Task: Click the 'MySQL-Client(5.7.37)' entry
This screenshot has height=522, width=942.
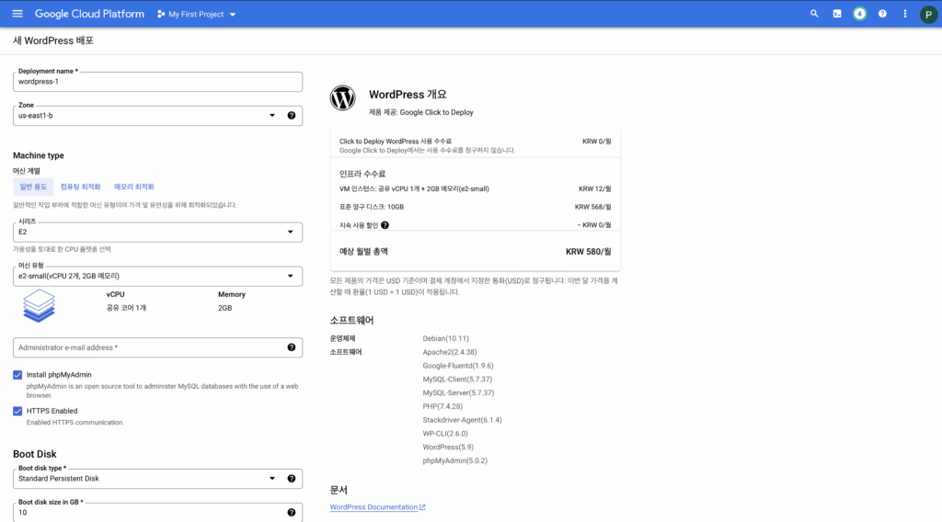Action: click(x=457, y=380)
